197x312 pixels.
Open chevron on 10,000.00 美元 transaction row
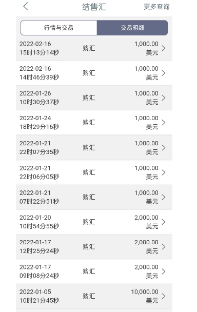[x=164, y=296]
